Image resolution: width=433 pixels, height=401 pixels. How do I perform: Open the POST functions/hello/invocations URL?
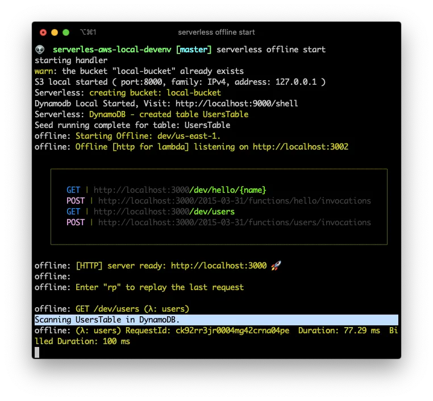(235, 201)
